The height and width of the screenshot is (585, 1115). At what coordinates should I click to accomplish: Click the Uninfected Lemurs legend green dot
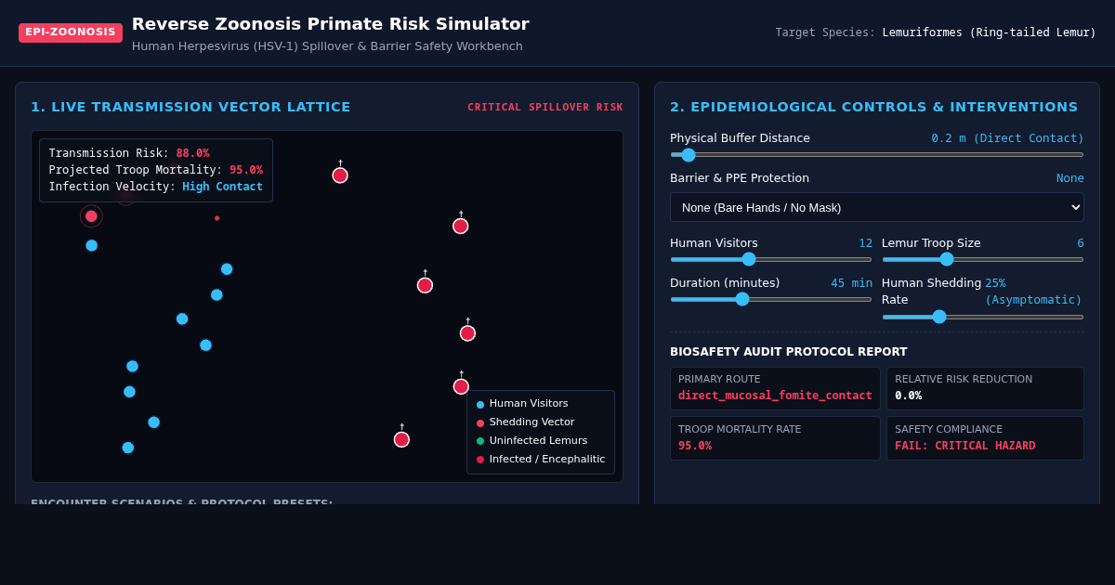tap(480, 441)
